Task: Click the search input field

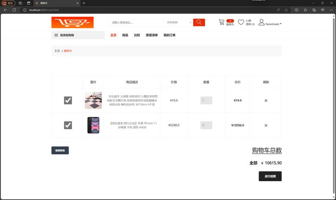Action: tap(136, 22)
